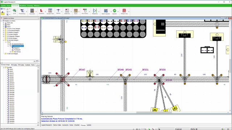232x130 pixels.
Task: Click the horizontal scrollbar thumb of drawing
Action: (x=154, y=112)
